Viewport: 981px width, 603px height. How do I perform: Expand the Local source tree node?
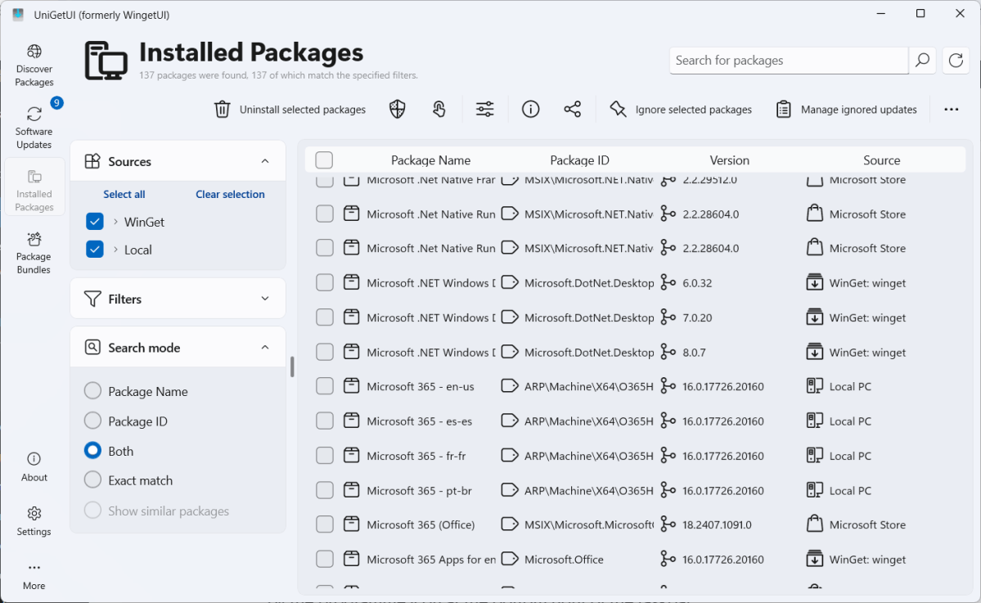coord(115,250)
